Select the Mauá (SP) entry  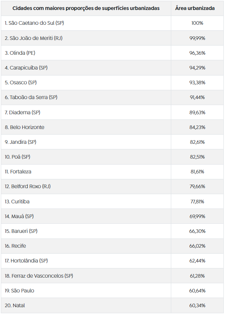click(19, 216)
